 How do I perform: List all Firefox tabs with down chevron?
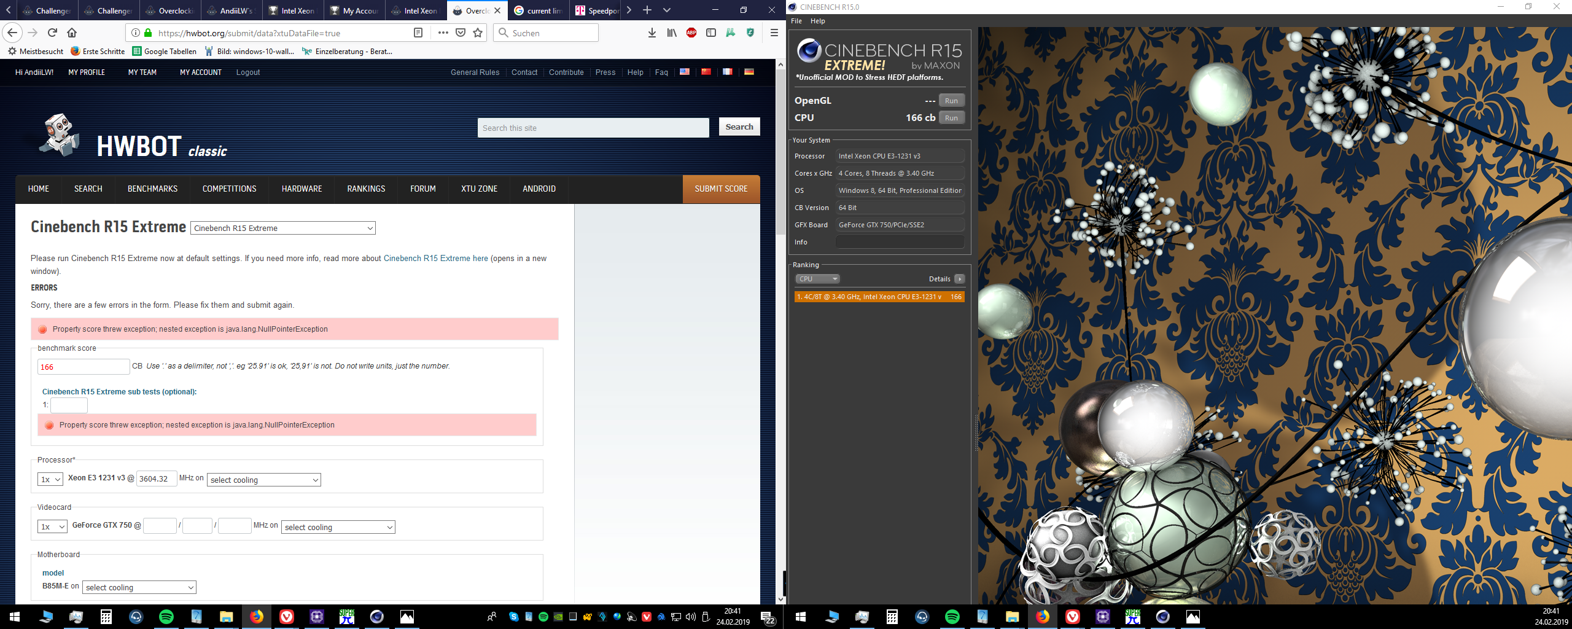pos(667,10)
